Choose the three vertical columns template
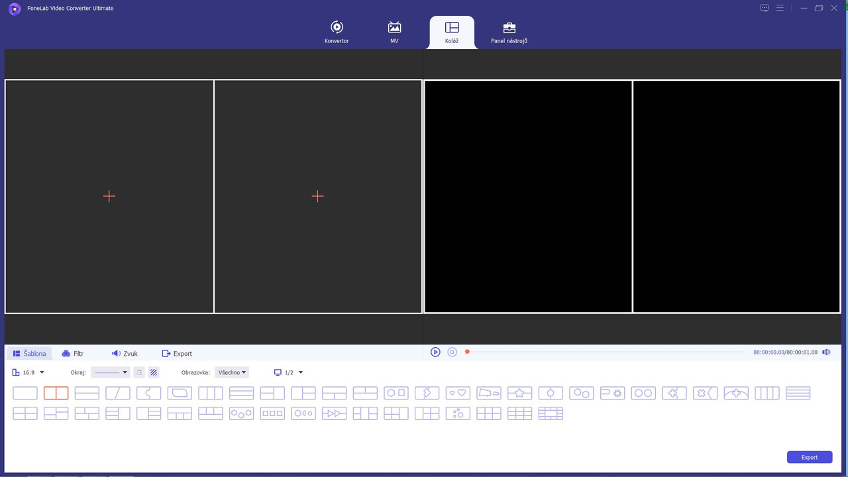The width and height of the screenshot is (848, 477). 211,393
